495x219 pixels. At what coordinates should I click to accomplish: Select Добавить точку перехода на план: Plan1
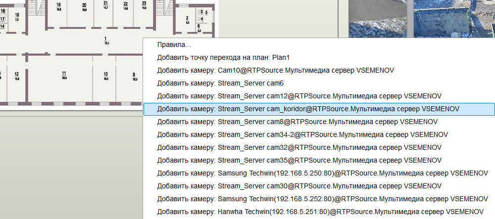tap(319, 58)
